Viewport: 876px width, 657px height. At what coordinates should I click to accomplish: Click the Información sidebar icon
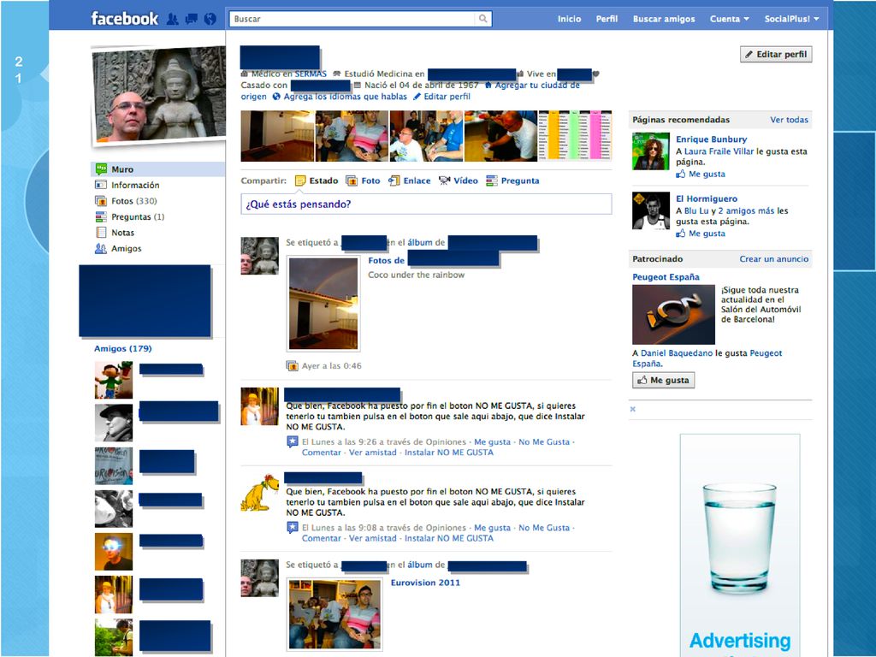tap(101, 185)
